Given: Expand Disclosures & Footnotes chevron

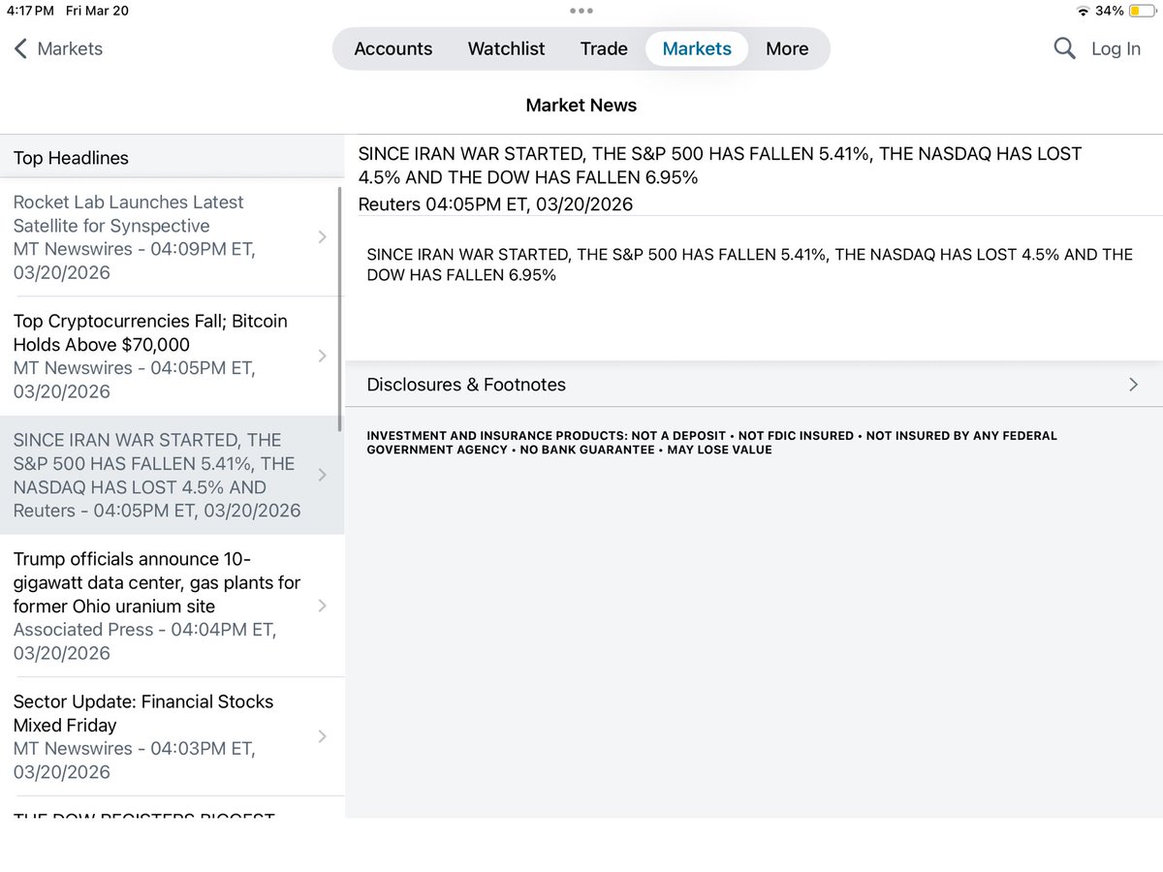Looking at the screenshot, I should pos(1134,385).
